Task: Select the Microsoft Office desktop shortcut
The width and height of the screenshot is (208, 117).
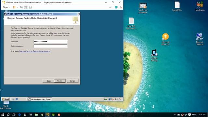Action: coord(165,39)
